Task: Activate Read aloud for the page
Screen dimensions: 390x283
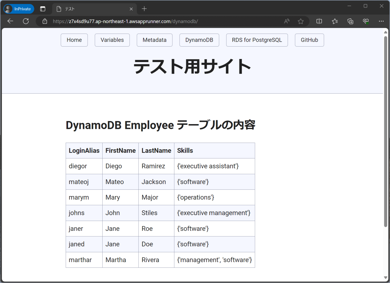Action: (286, 21)
